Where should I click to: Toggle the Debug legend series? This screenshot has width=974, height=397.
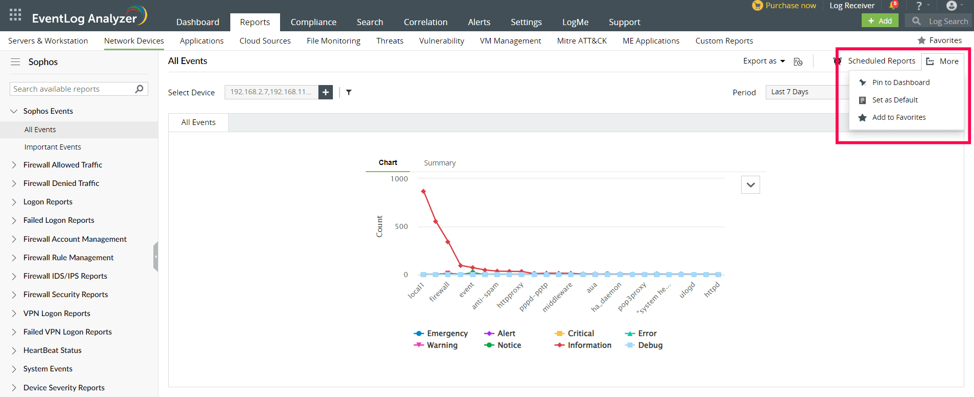pos(644,345)
